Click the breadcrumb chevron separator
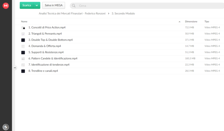 click(108, 13)
